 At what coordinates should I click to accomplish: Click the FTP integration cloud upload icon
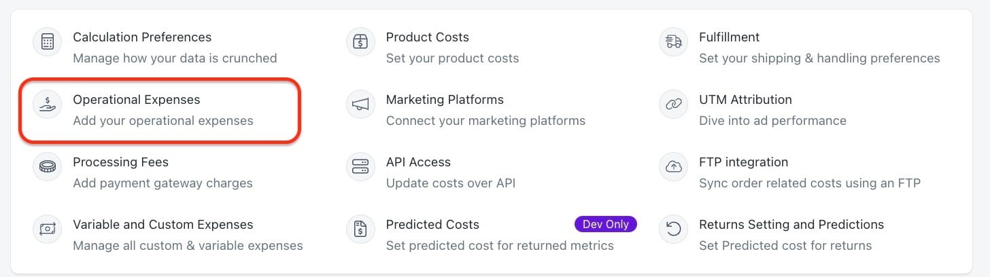click(674, 167)
